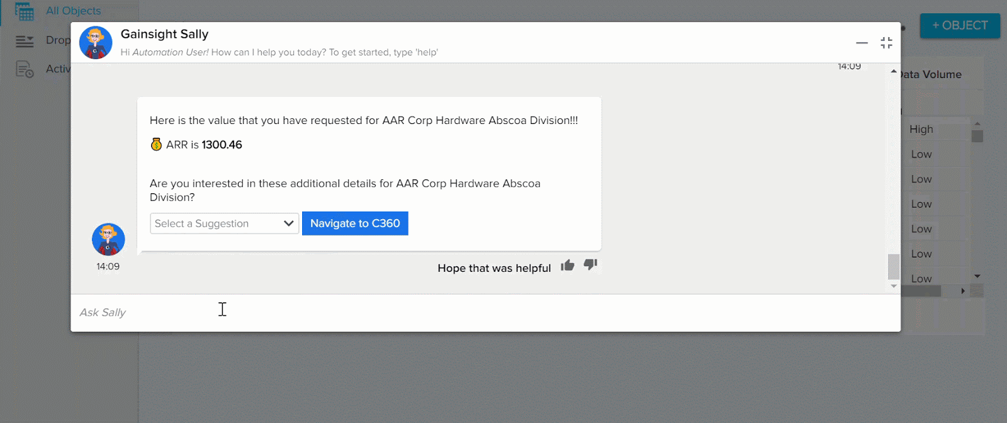The image size is (1007, 423).
Task: Click the Drop sidebar list icon
Action: click(x=25, y=42)
